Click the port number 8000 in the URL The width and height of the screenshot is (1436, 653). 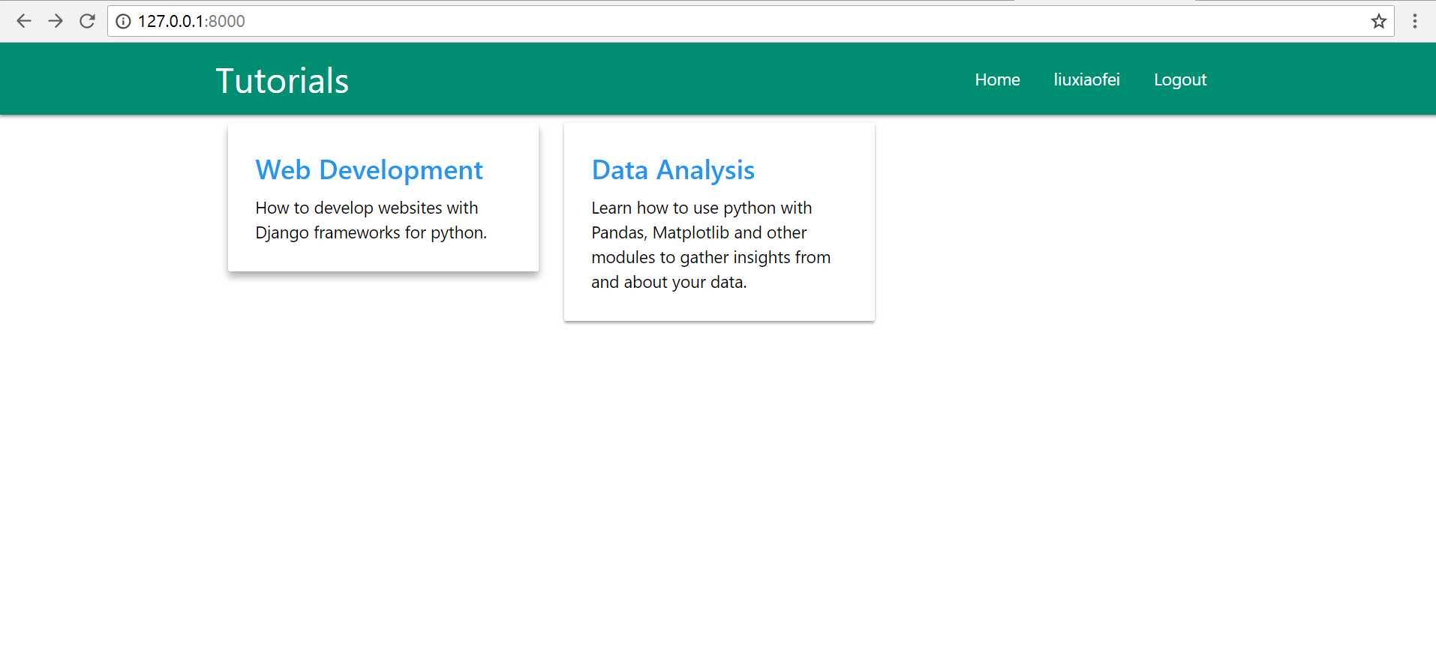[x=227, y=21]
